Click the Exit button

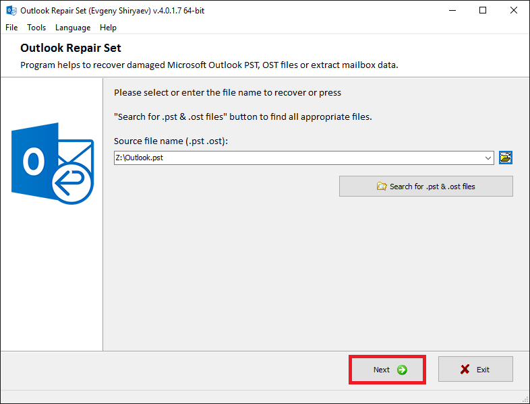coord(475,369)
